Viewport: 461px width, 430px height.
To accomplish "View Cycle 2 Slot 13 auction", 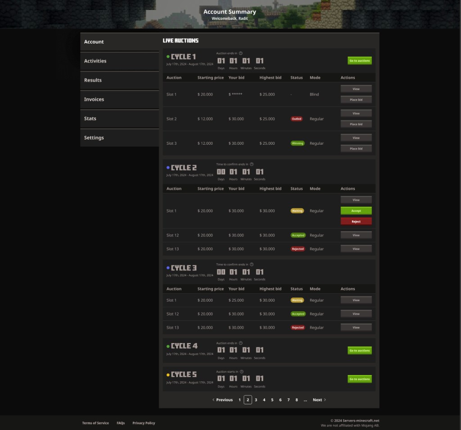I will 356,249.
